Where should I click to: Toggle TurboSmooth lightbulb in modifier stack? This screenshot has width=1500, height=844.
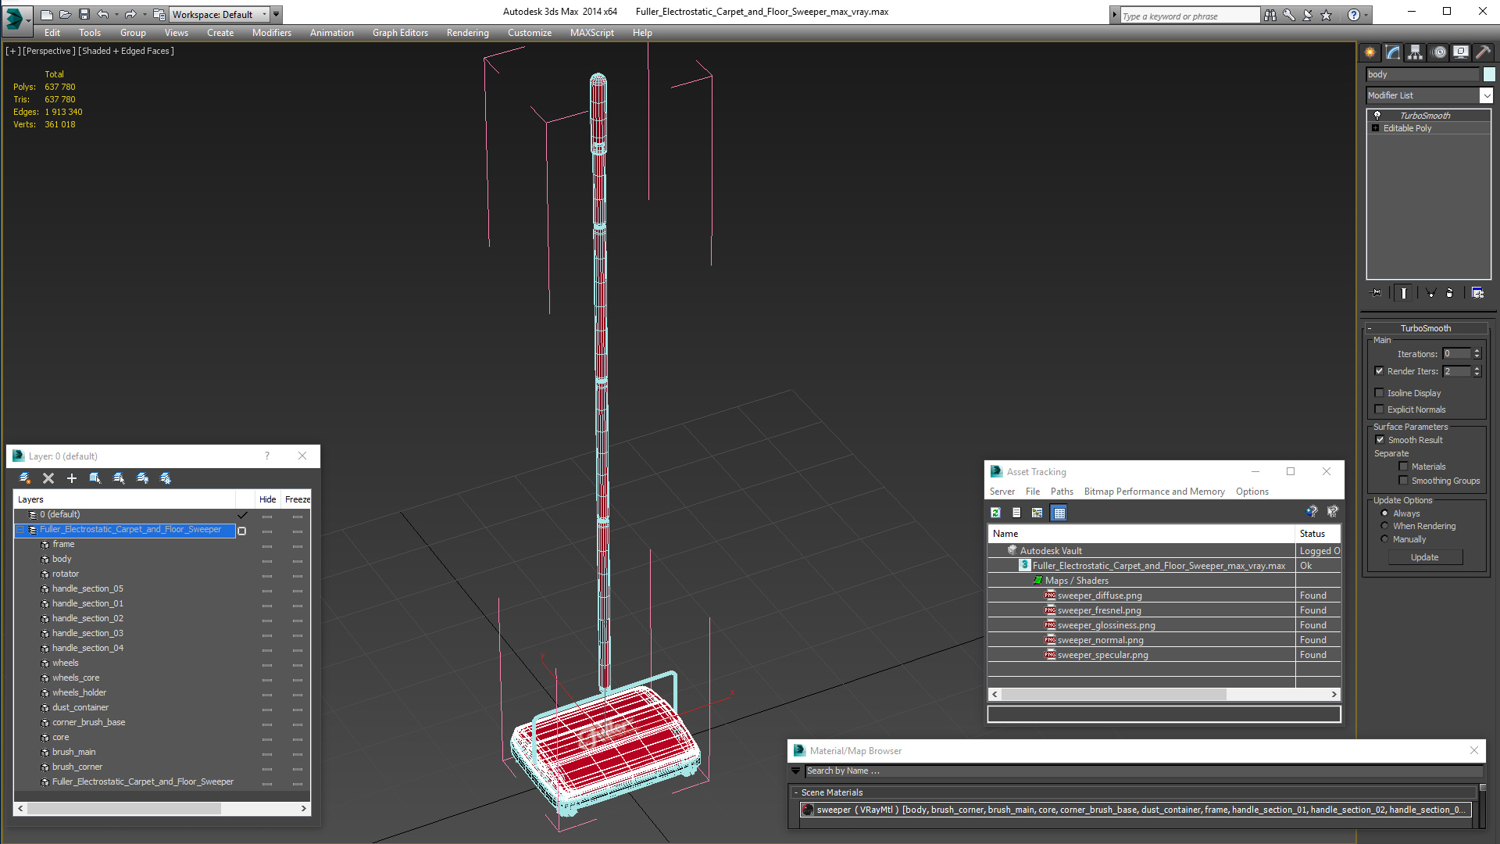pos(1377,115)
